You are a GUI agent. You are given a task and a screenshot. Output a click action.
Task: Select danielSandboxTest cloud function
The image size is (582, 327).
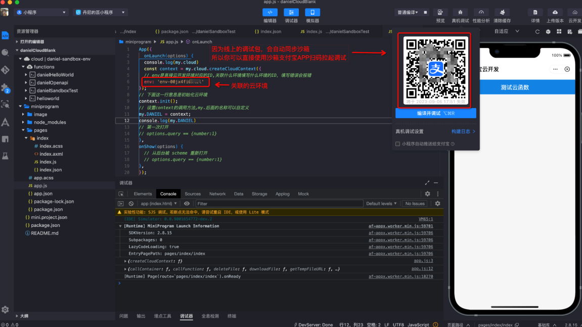point(57,90)
